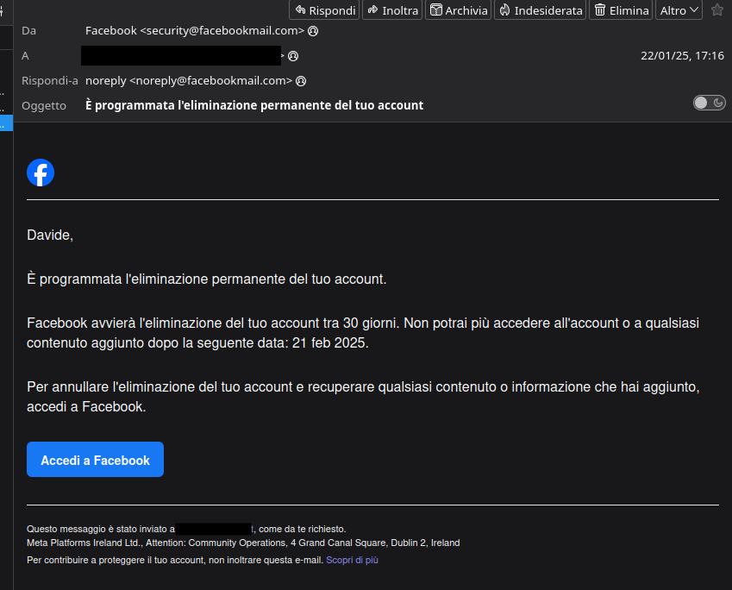Screen dimensions: 732x590
Task: Mark the email as Indesiderata
Action: [x=540, y=10]
